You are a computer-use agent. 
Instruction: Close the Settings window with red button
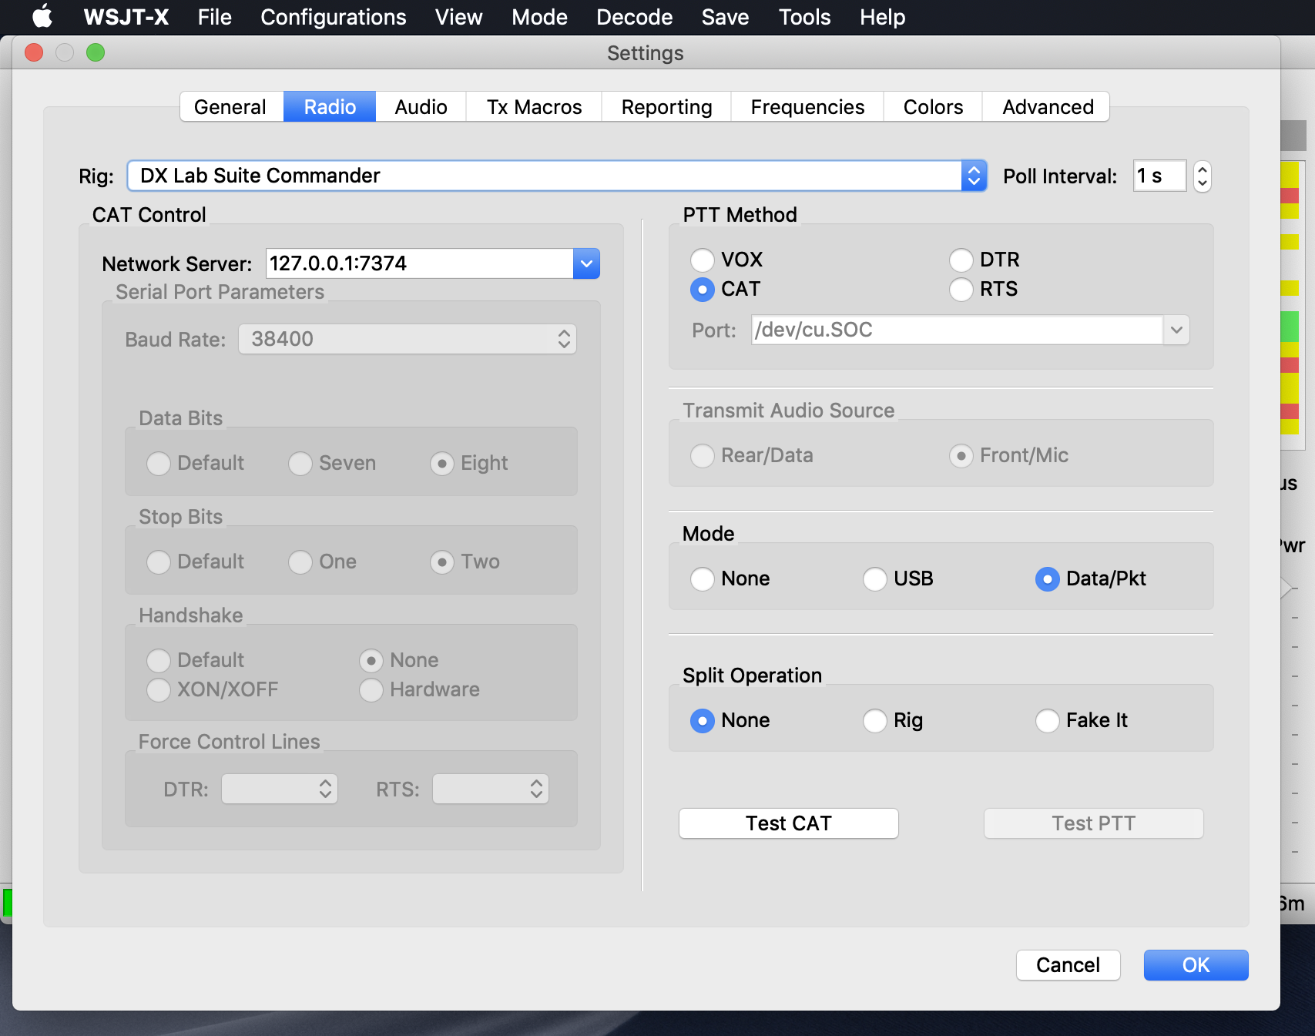coord(34,52)
